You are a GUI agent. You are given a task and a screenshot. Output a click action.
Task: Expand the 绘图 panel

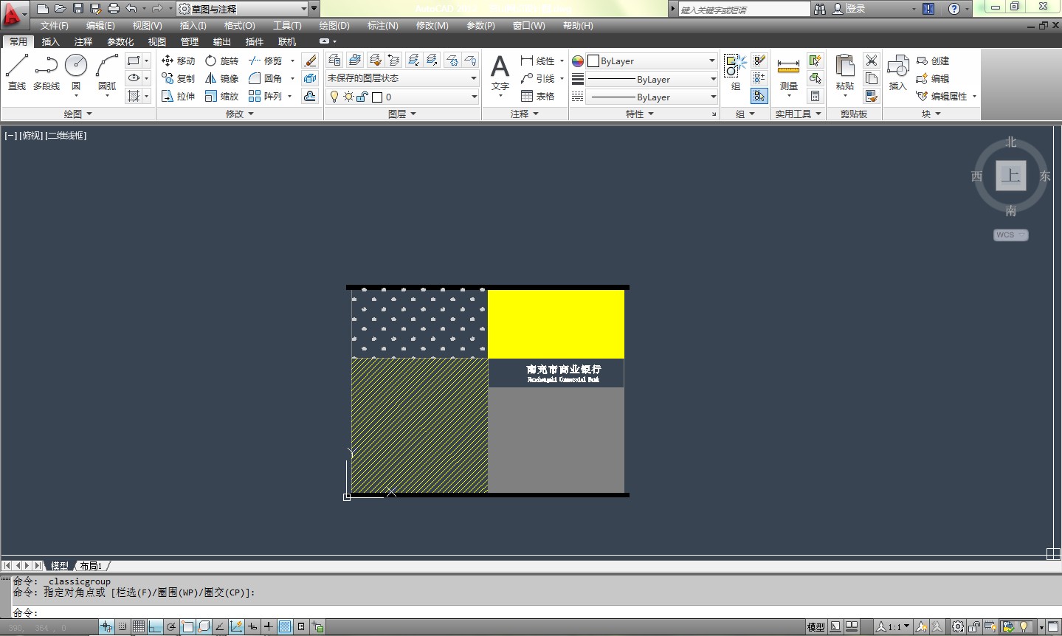coord(77,114)
